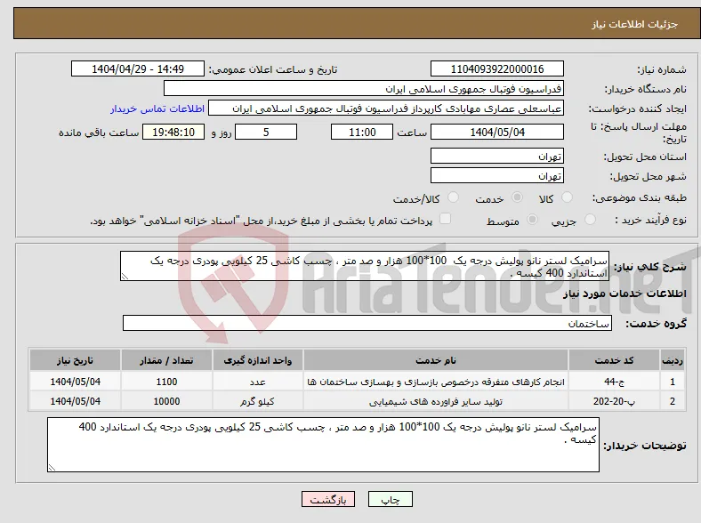701x523 pixels.
Task: Click the تاریخ نیاز column header
Action: tap(75, 360)
